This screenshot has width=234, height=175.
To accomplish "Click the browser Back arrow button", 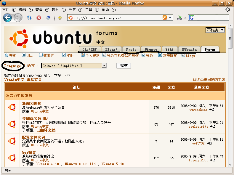I will tap(7, 18).
